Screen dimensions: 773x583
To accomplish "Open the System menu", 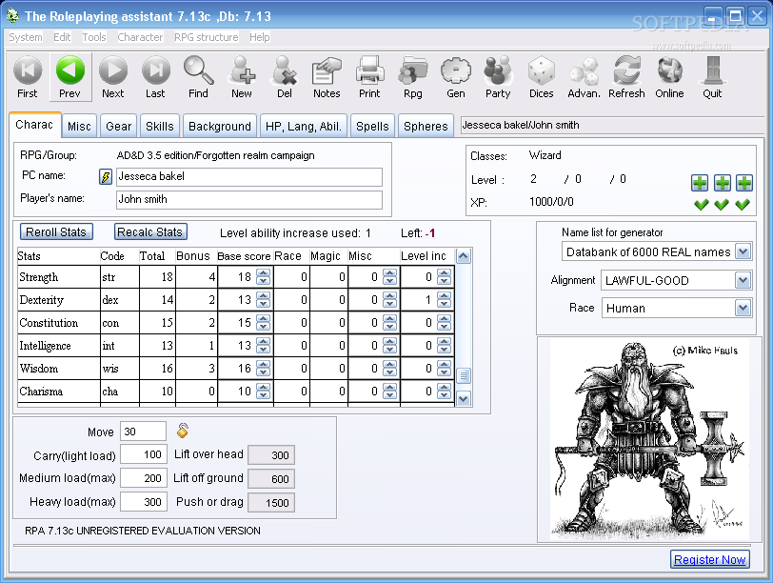I will [x=26, y=37].
